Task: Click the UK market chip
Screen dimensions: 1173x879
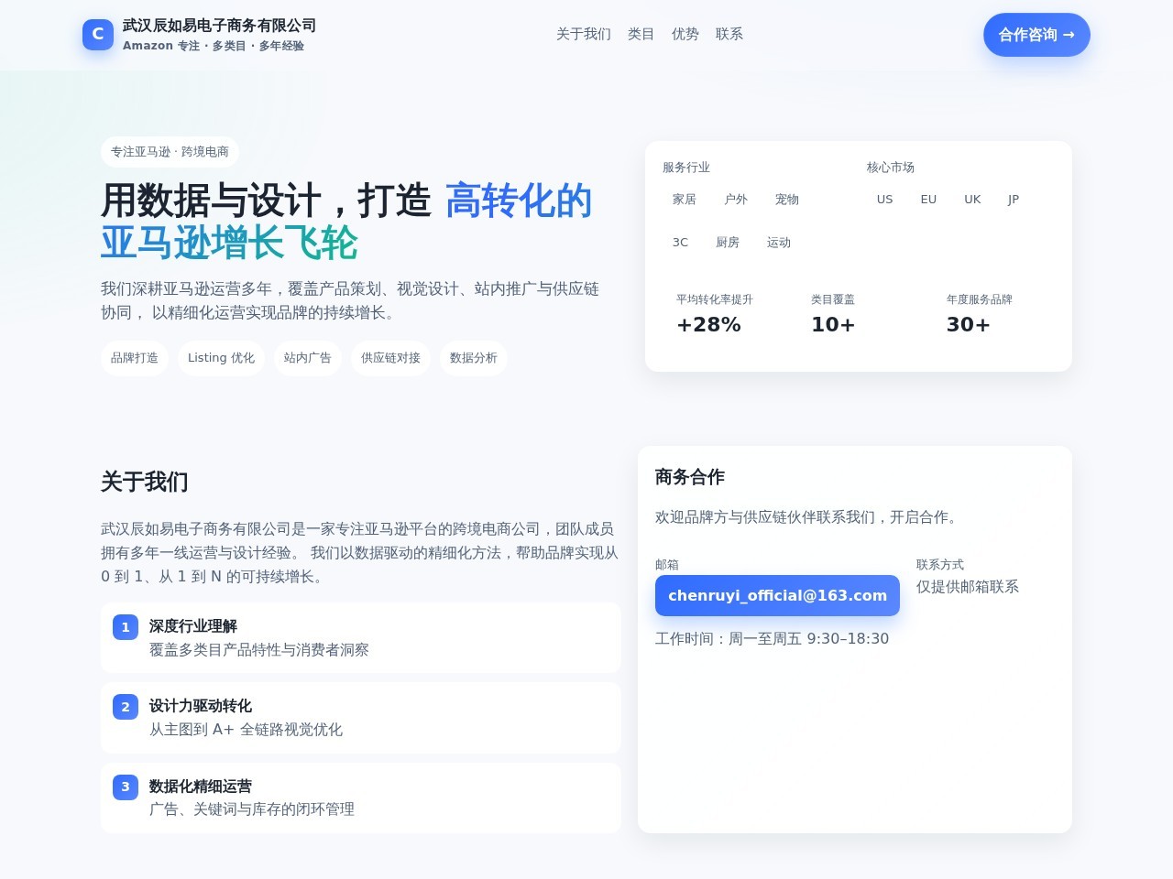Action: (972, 200)
